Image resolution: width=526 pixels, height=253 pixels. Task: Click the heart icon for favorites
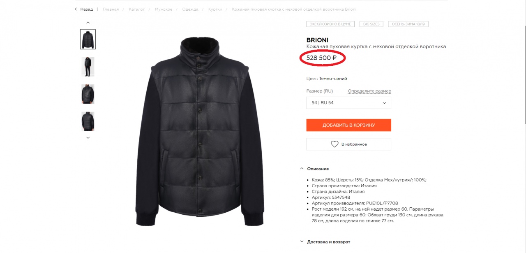[x=335, y=144]
